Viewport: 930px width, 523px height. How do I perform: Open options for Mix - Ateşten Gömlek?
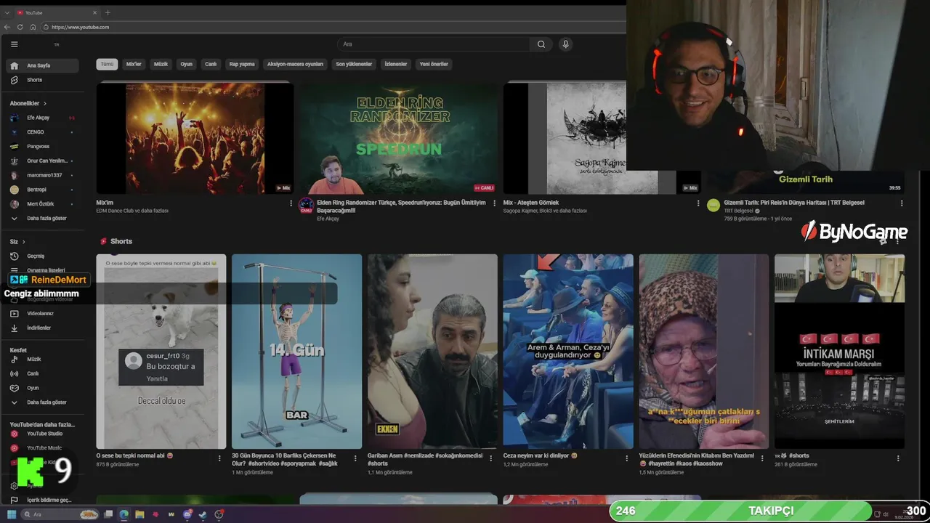coord(698,203)
